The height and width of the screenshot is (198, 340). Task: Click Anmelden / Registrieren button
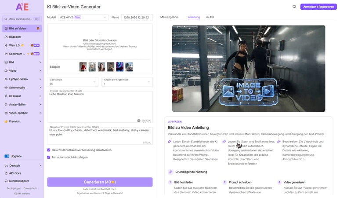click(x=318, y=7)
